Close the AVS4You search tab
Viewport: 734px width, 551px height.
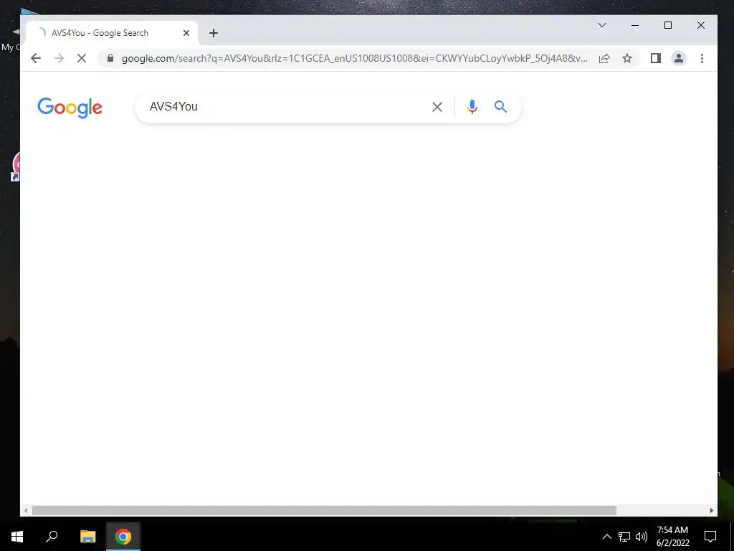pyautogui.click(x=186, y=33)
